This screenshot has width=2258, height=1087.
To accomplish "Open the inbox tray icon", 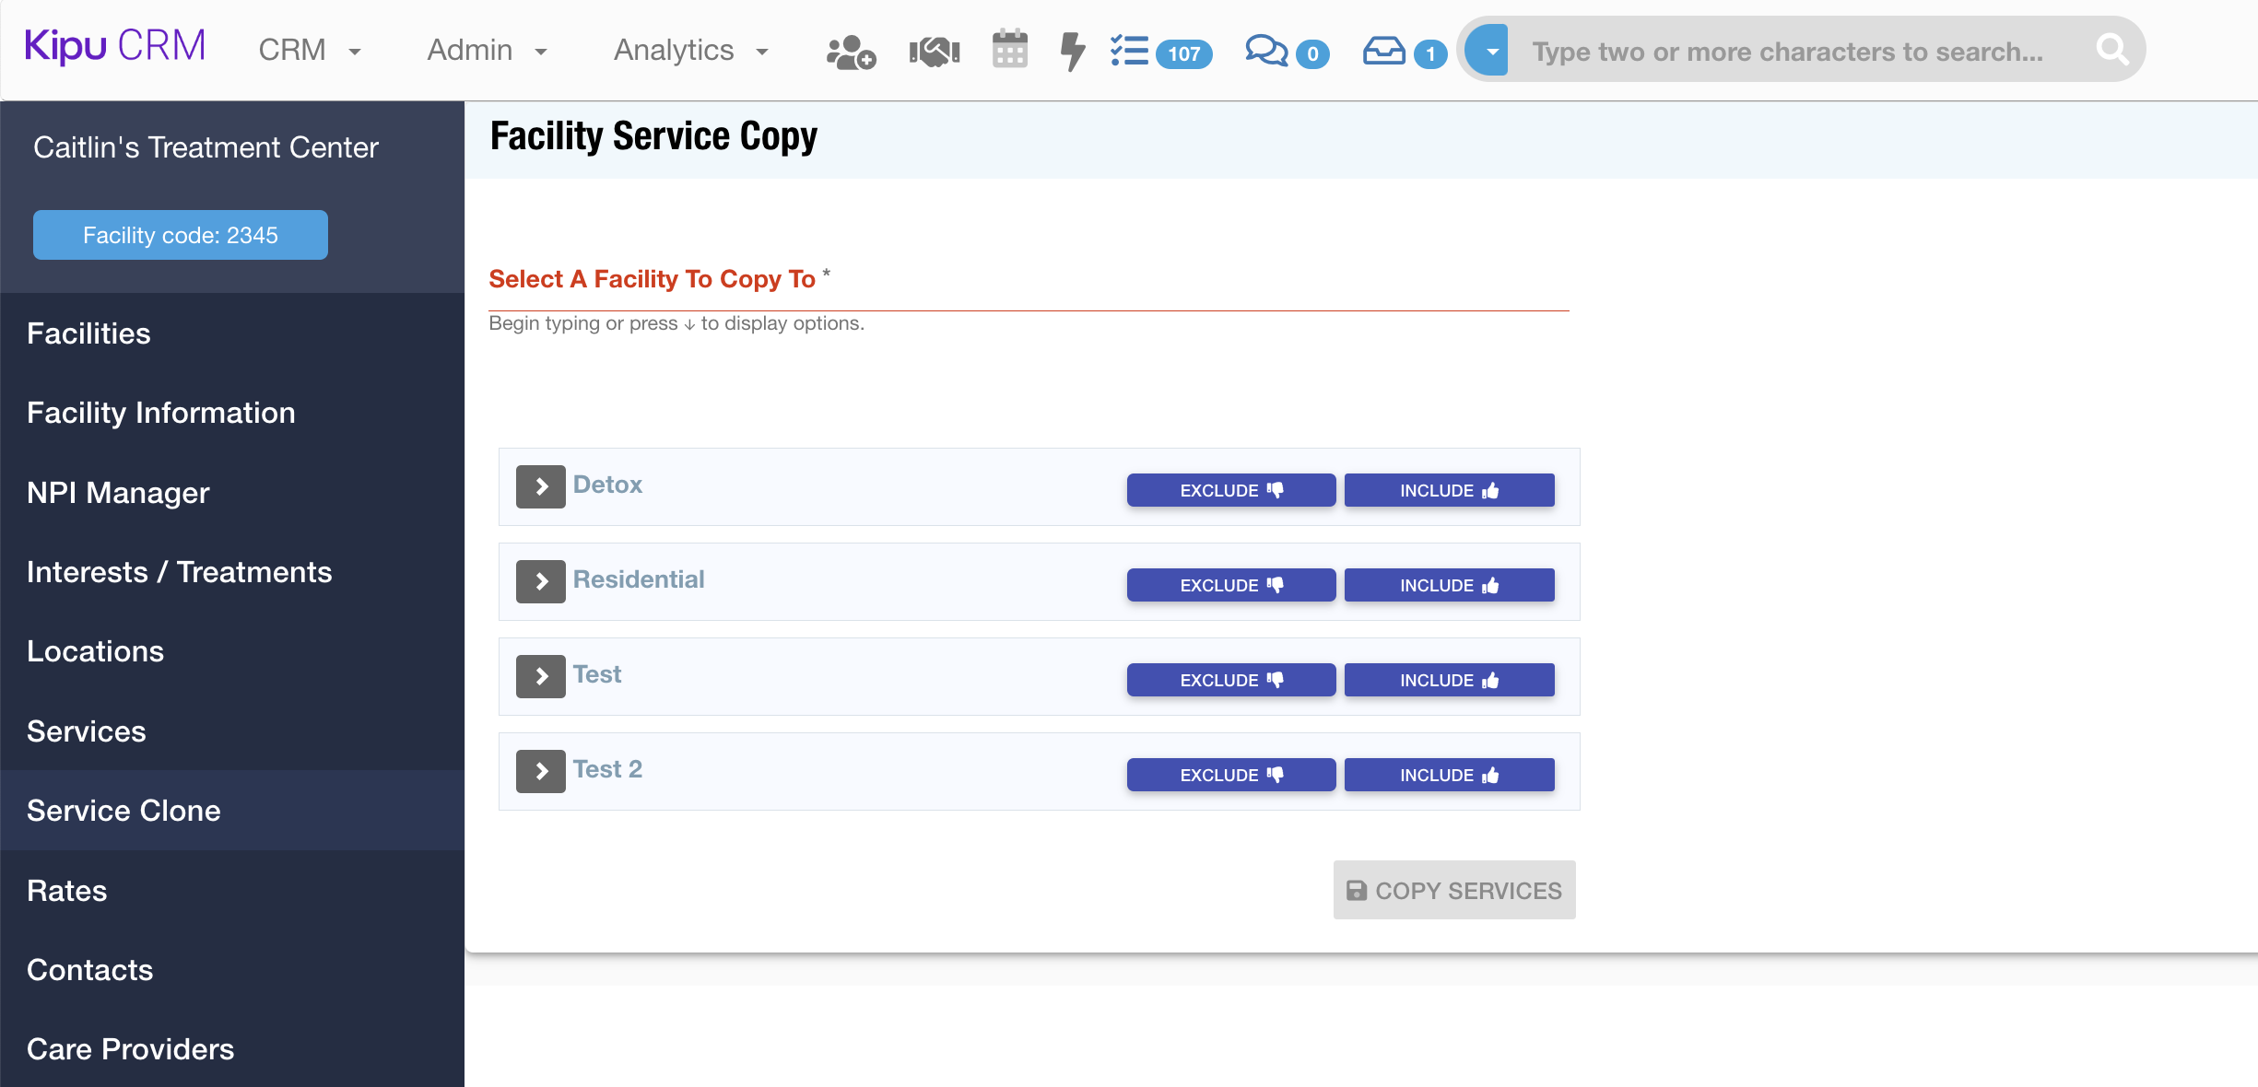I will (x=1383, y=51).
